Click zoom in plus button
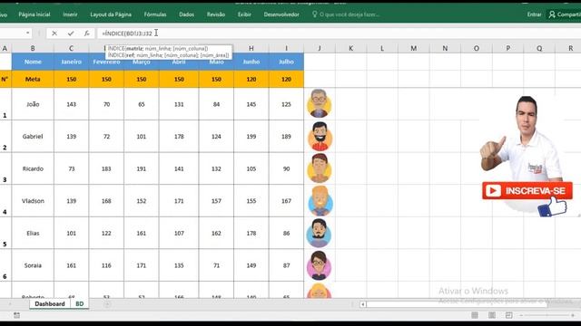Image resolution: width=581 pixels, height=326 pixels. click(573, 315)
